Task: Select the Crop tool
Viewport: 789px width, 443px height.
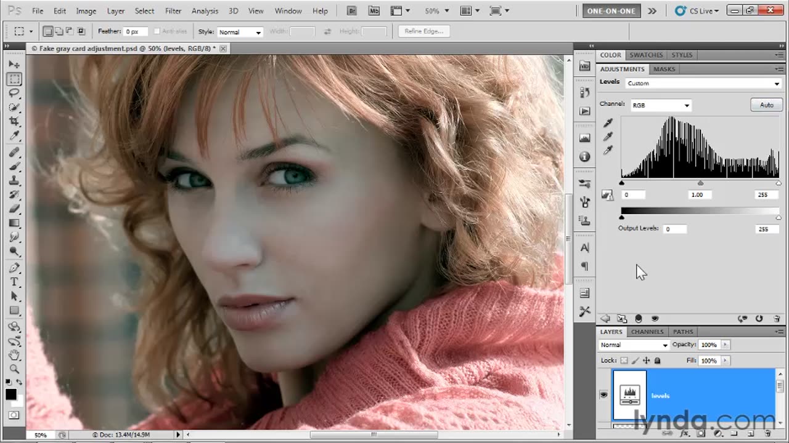Action: tap(14, 122)
